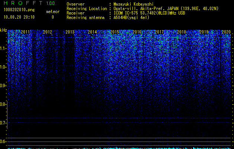Click the HROFFT 1.0.0 title text
This screenshot has height=149, width=234.
(29, 3)
